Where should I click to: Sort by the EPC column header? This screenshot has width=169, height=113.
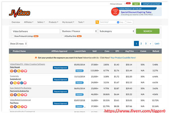point(117,51)
